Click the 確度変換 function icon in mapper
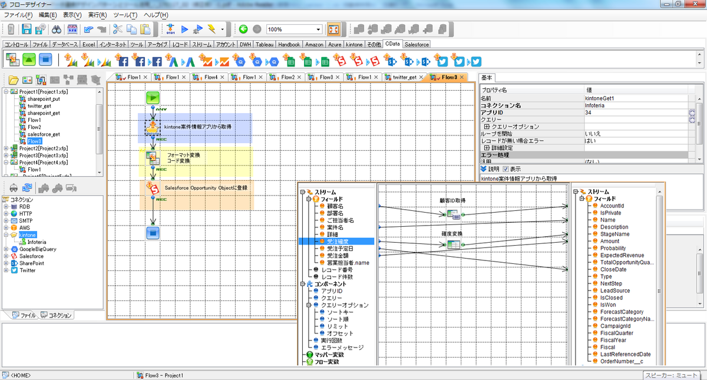Viewport: 707px width, 380px height. coord(453,245)
